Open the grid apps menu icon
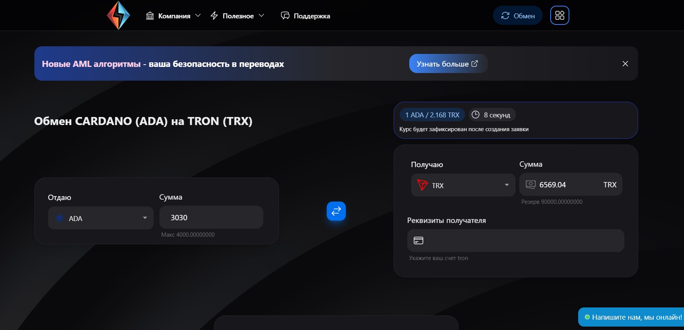This screenshot has height=330, width=684. pos(559,15)
